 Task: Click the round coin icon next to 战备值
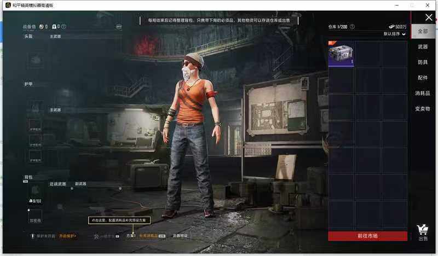[x=42, y=26]
